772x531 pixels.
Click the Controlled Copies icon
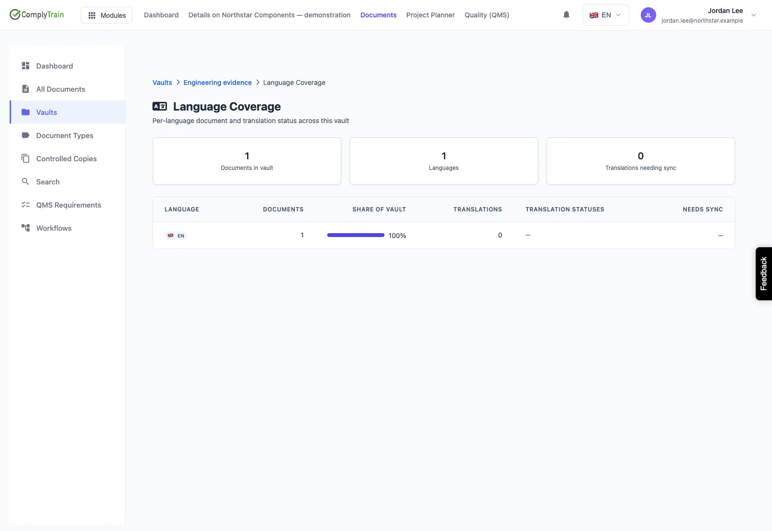pyautogui.click(x=26, y=158)
